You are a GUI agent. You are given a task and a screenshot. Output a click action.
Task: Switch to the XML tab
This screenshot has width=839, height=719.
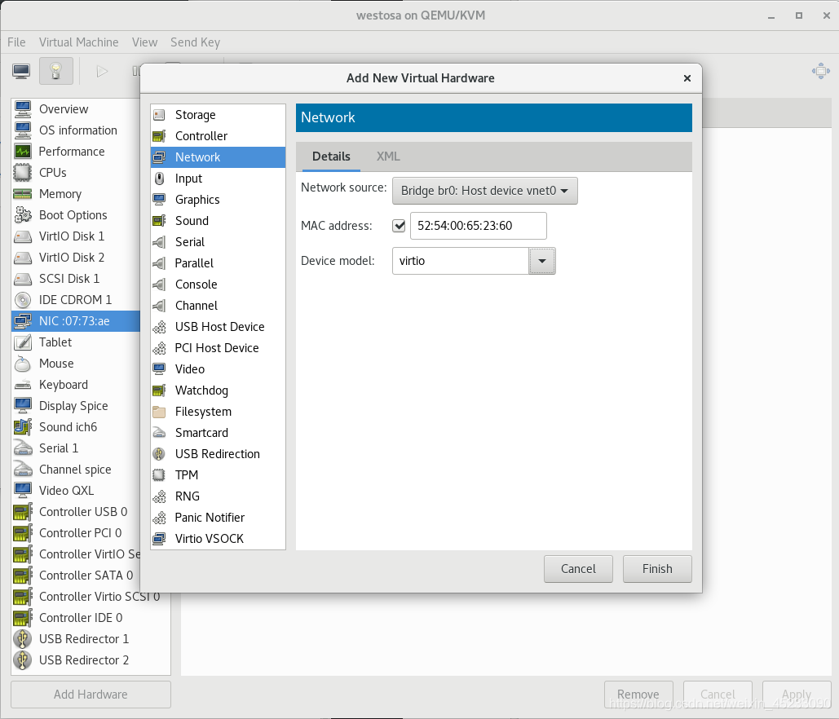tap(388, 157)
